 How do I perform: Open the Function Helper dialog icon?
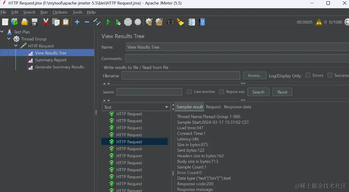pos(192,22)
